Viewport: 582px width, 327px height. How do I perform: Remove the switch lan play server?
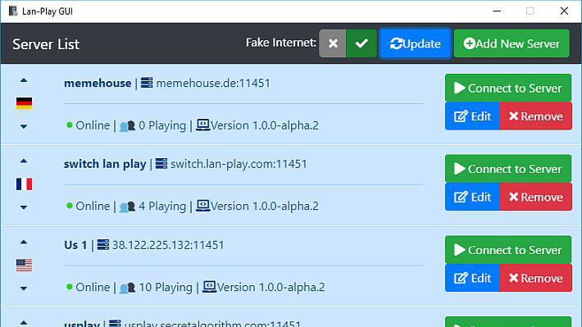point(536,197)
